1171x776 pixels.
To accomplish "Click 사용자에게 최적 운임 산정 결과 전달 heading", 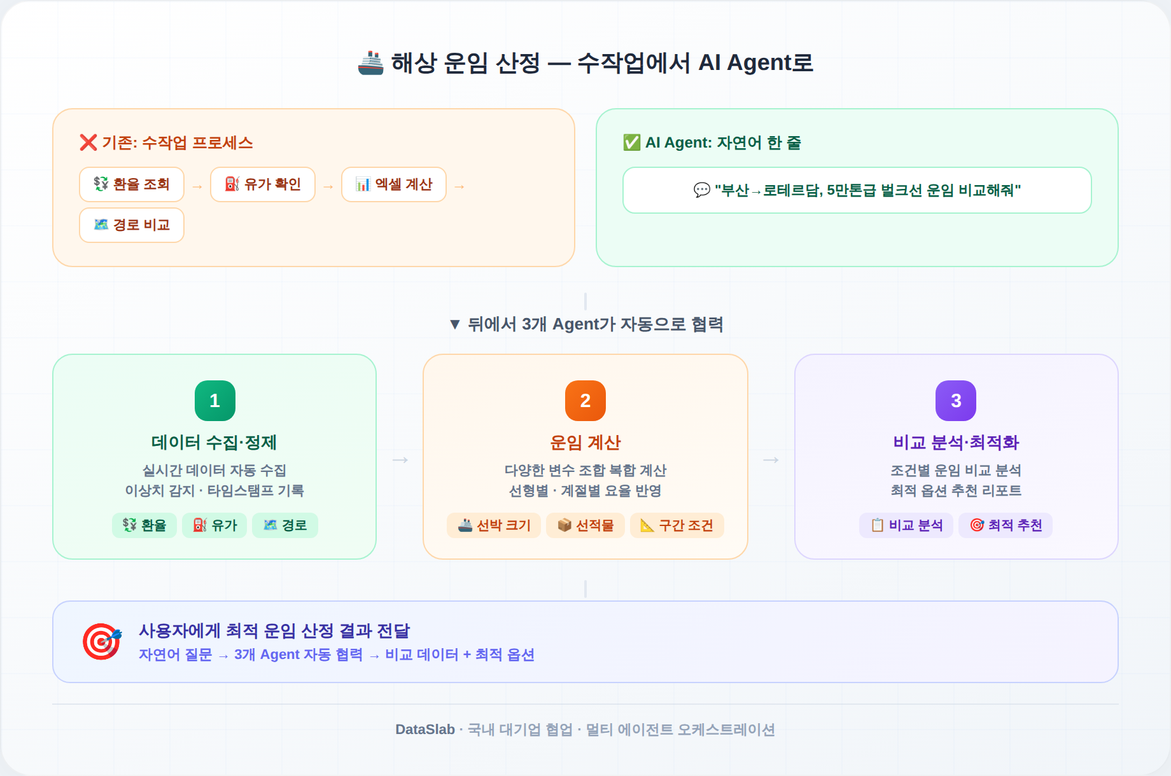I will coord(274,630).
